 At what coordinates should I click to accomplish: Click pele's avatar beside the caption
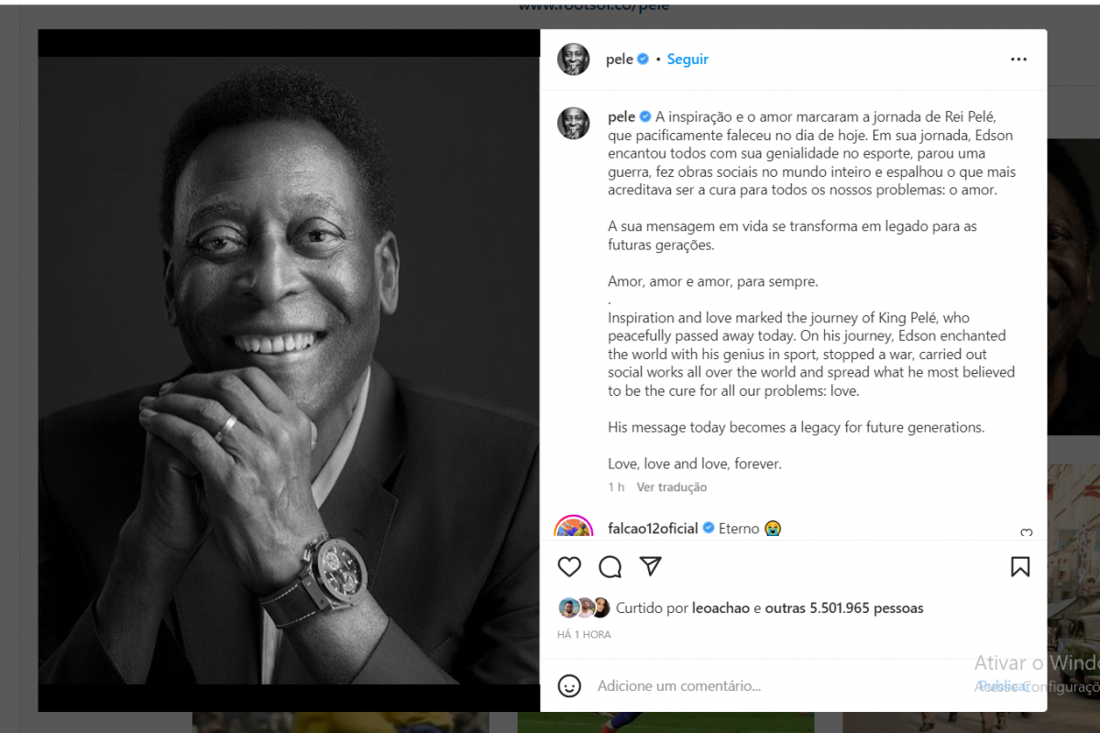point(573,123)
